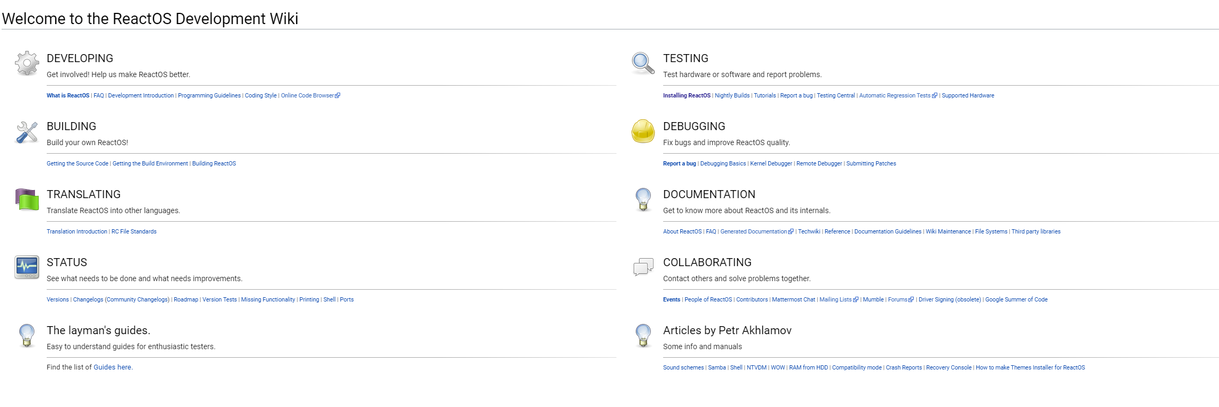Open Versions link under STATUS

[x=57, y=299]
